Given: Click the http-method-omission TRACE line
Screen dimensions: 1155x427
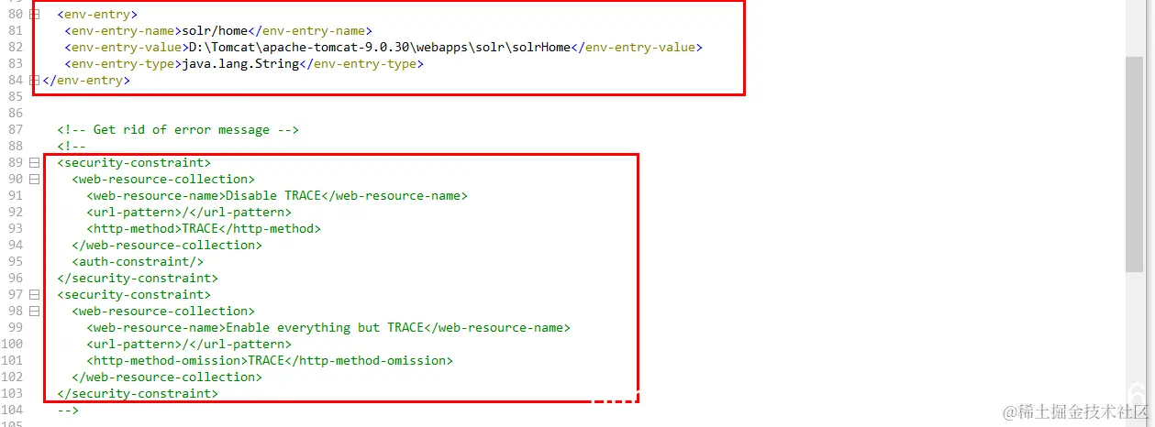Looking at the screenshot, I should click(x=270, y=361).
